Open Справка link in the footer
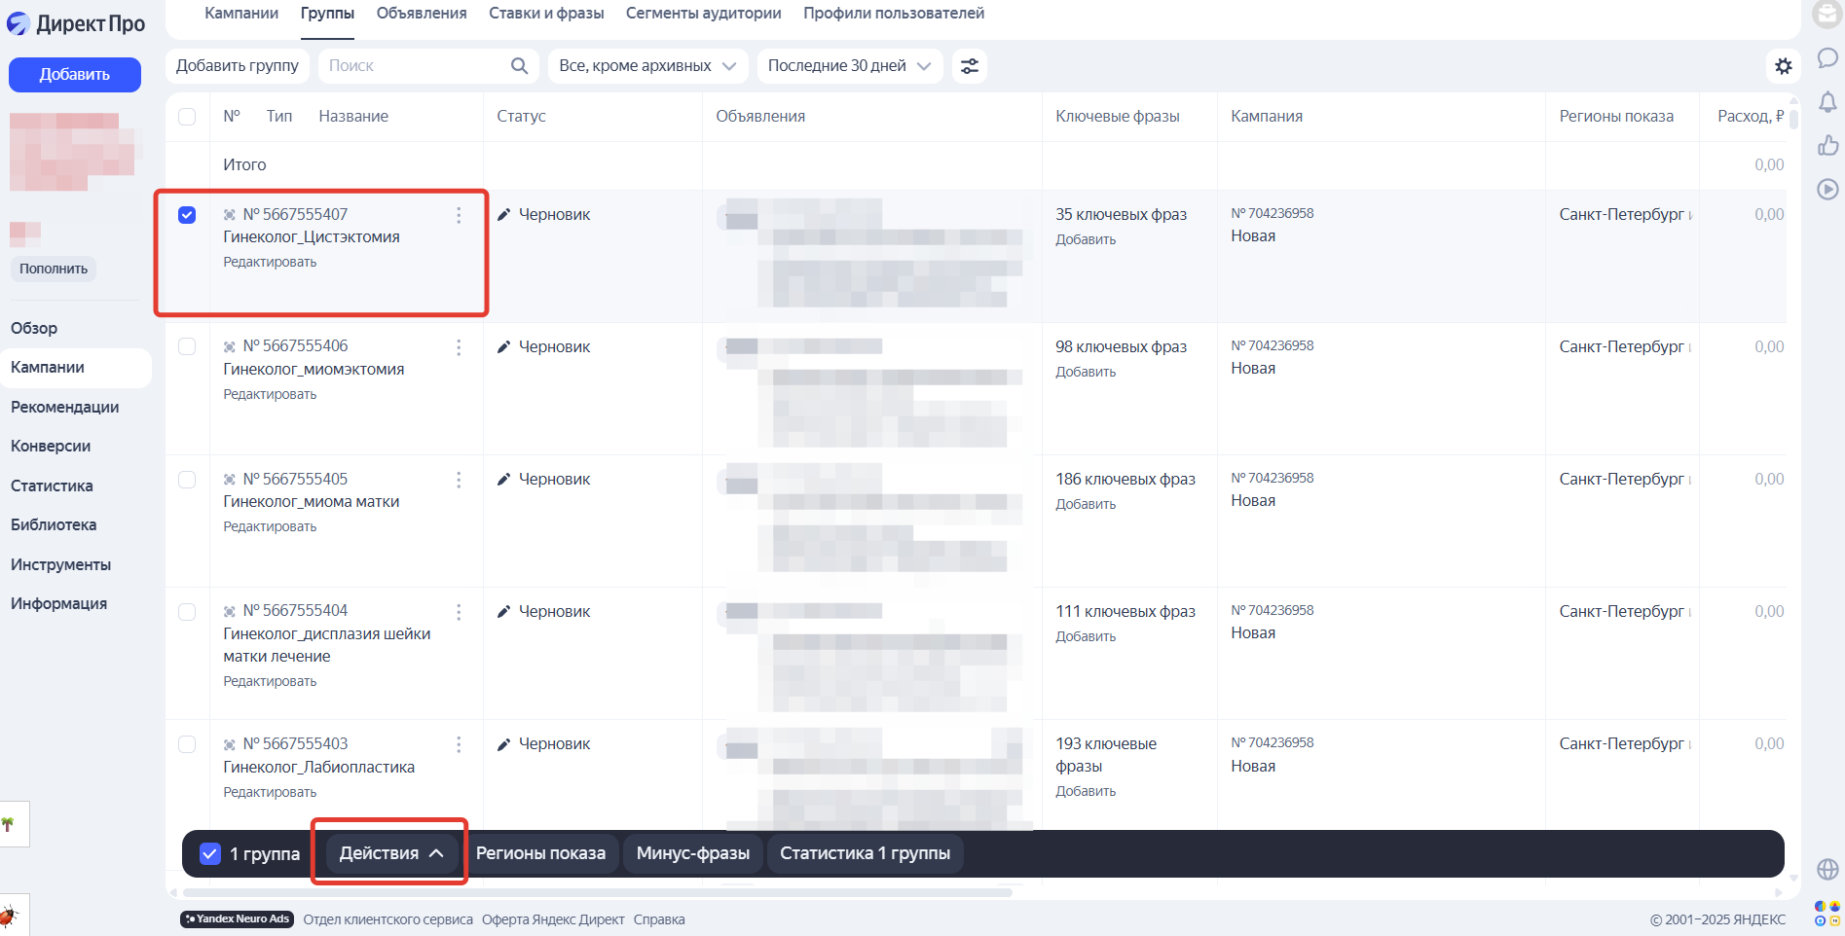1845x936 pixels. (659, 918)
